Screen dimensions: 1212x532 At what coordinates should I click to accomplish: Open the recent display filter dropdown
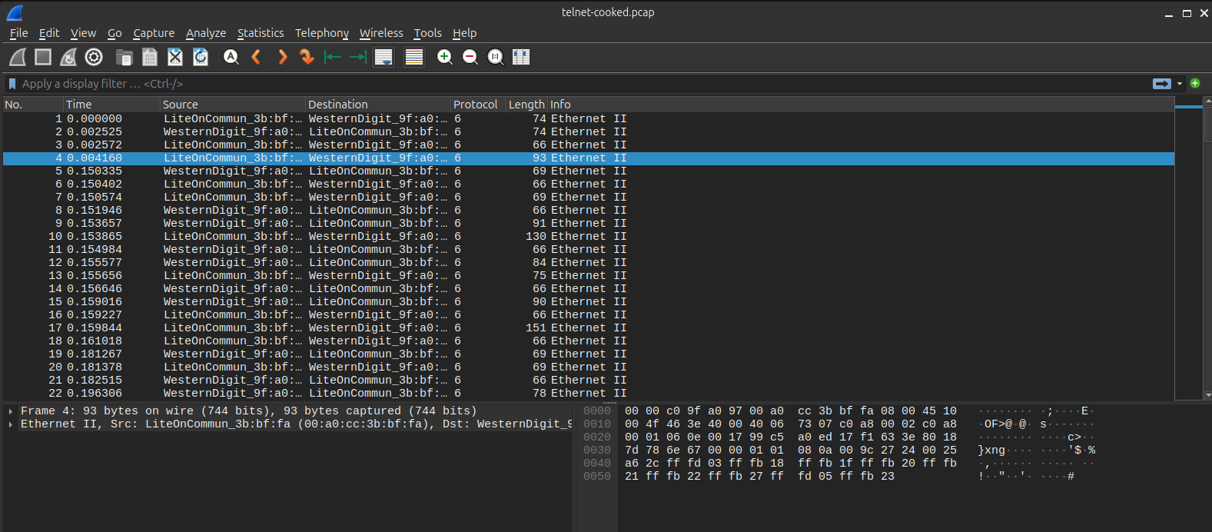(x=1180, y=84)
